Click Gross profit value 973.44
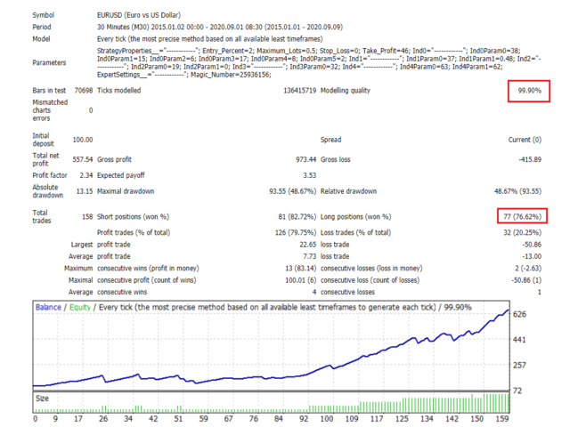The height and width of the screenshot is (427, 570). click(x=306, y=159)
